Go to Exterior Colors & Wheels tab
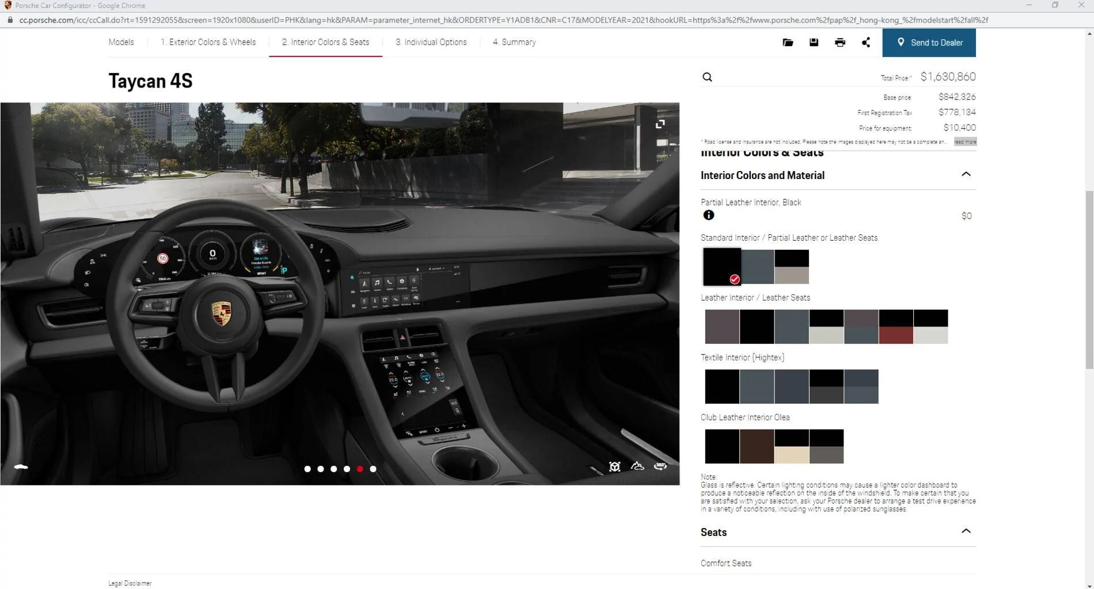 (208, 43)
